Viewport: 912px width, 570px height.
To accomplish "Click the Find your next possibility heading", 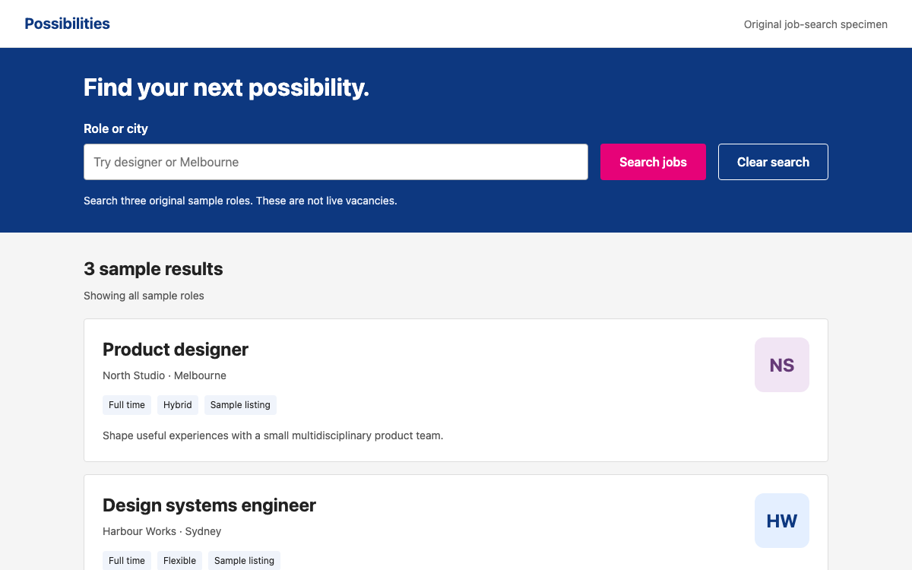I will [x=226, y=88].
